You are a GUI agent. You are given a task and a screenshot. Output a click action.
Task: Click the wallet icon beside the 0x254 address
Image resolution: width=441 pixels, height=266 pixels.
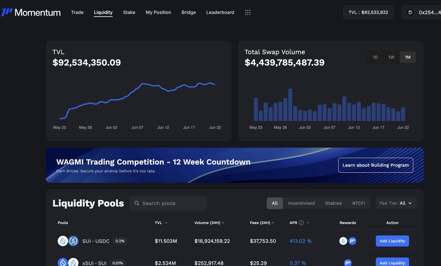(x=410, y=12)
